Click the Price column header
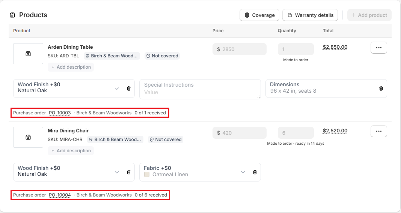Screen dimensions: 401x213 click(218, 31)
